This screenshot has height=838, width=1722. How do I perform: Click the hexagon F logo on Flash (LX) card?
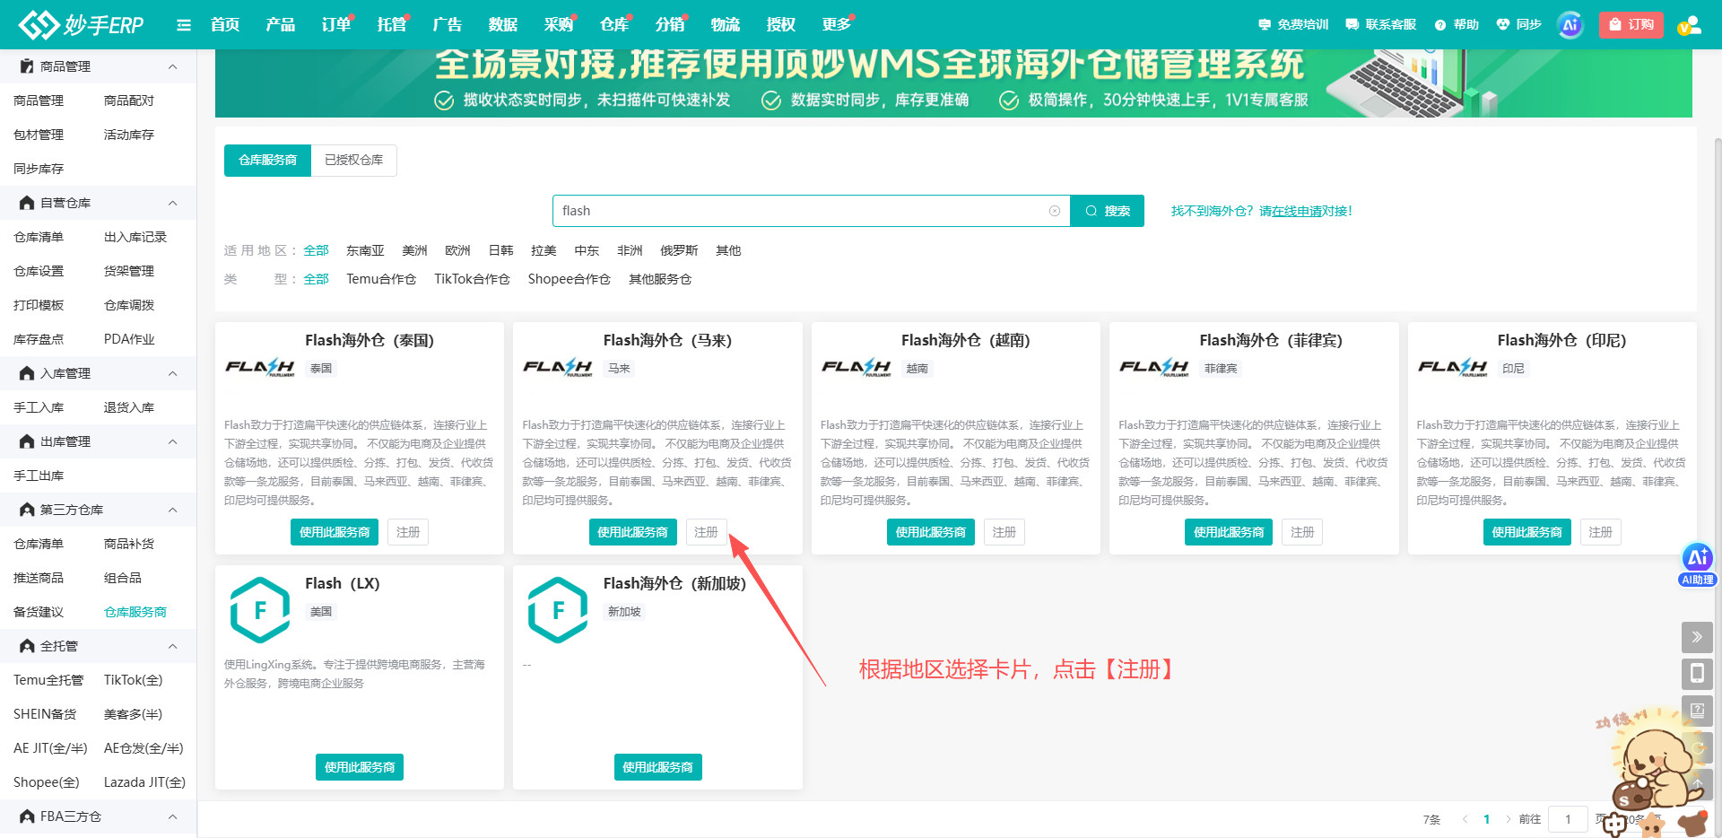pos(260,610)
